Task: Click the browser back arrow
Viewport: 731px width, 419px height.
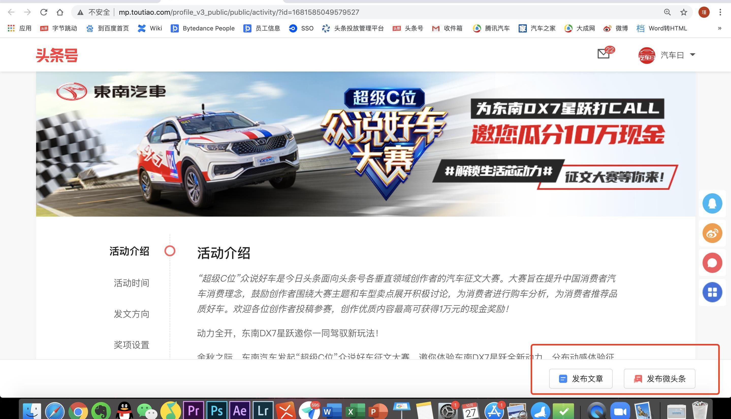Action: point(11,12)
